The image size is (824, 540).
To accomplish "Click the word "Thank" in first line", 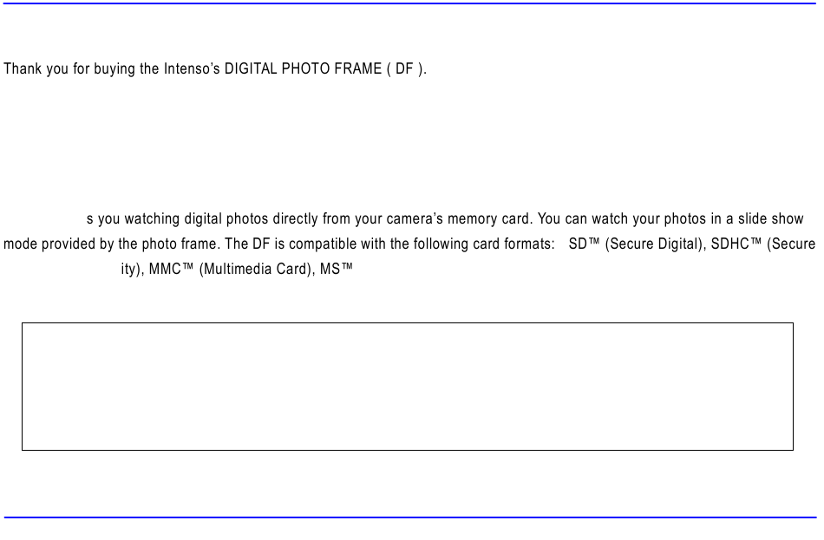I will point(23,68).
